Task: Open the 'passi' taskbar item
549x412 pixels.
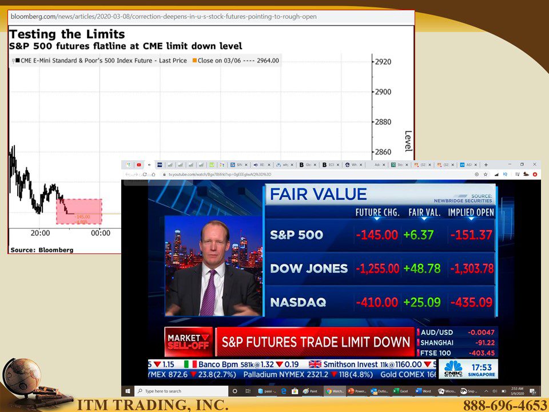Action: 267,391
